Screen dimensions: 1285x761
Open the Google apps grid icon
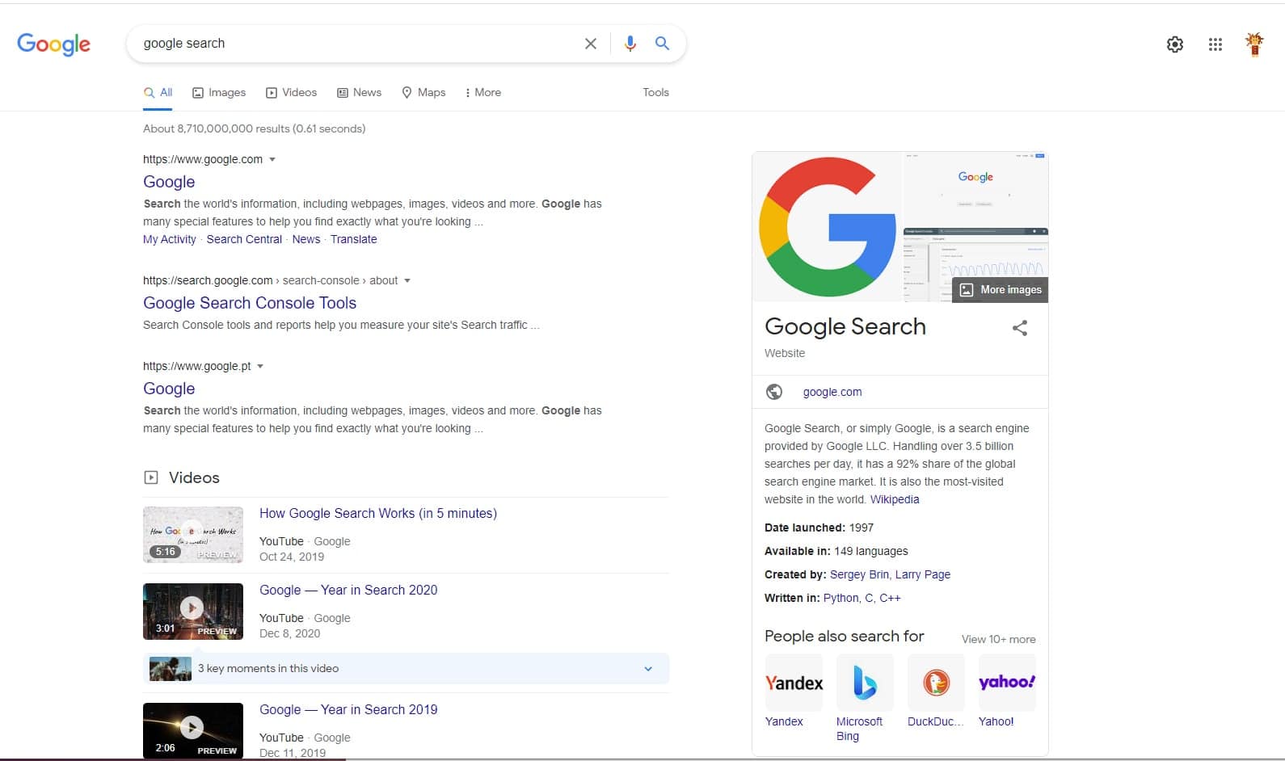(1215, 44)
